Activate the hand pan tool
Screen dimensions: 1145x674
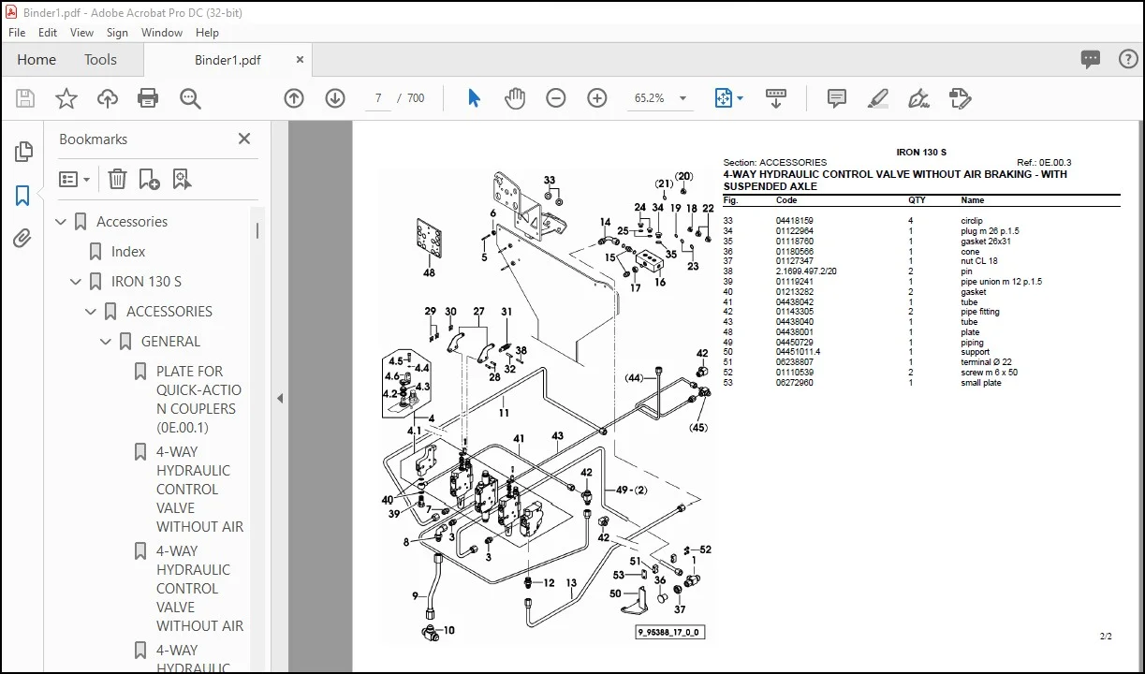point(515,98)
